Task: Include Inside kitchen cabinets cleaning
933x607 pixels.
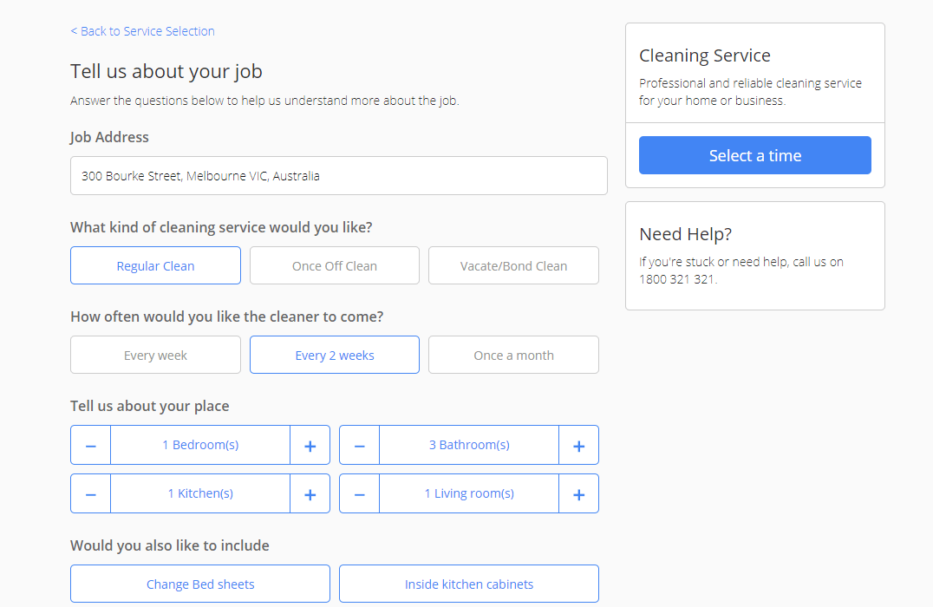Action: point(468,584)
